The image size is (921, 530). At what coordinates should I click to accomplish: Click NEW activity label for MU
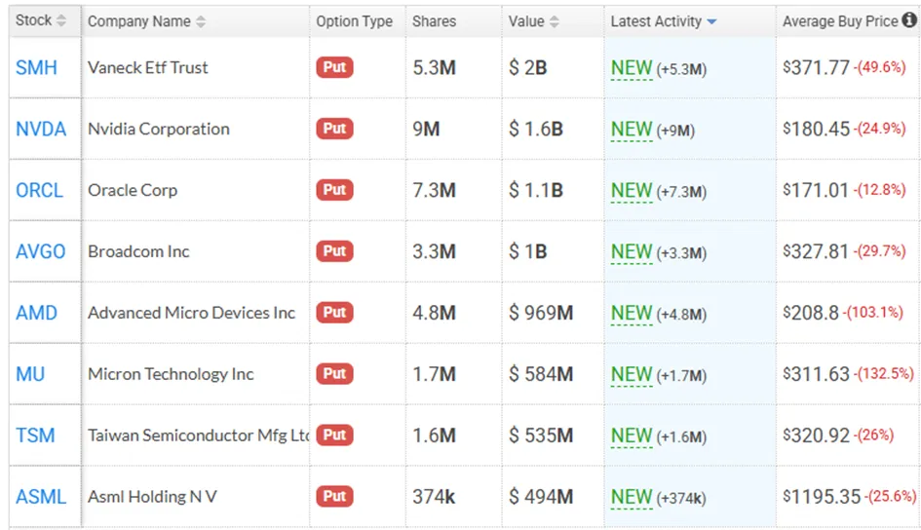point(632,374)
